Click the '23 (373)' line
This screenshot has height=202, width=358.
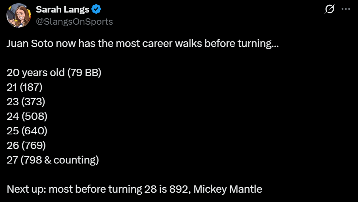coord(26,102)
